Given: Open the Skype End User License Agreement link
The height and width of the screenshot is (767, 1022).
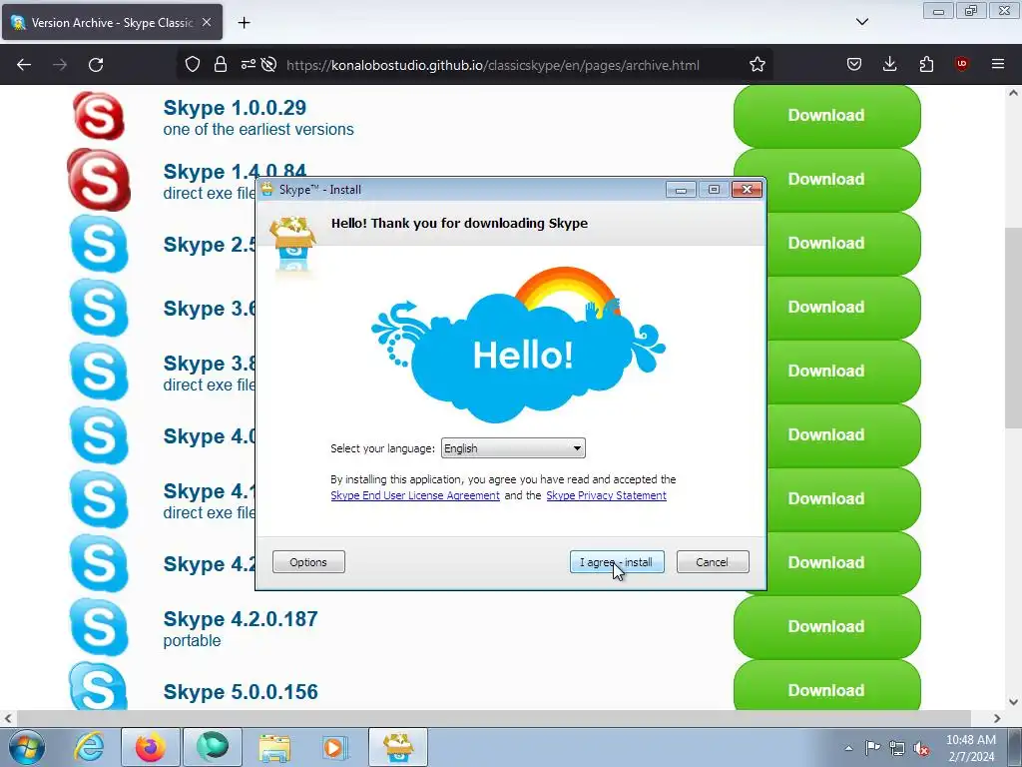Looking at the screenshot, I should (415, 495).
